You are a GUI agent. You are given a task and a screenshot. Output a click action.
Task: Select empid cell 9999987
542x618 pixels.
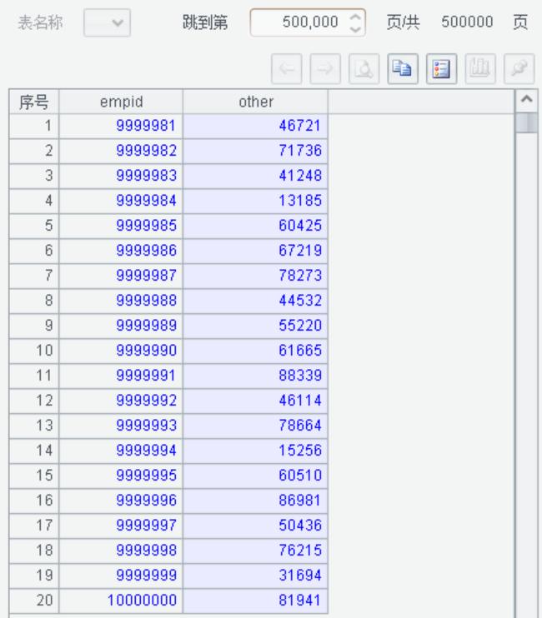point(121,276)
